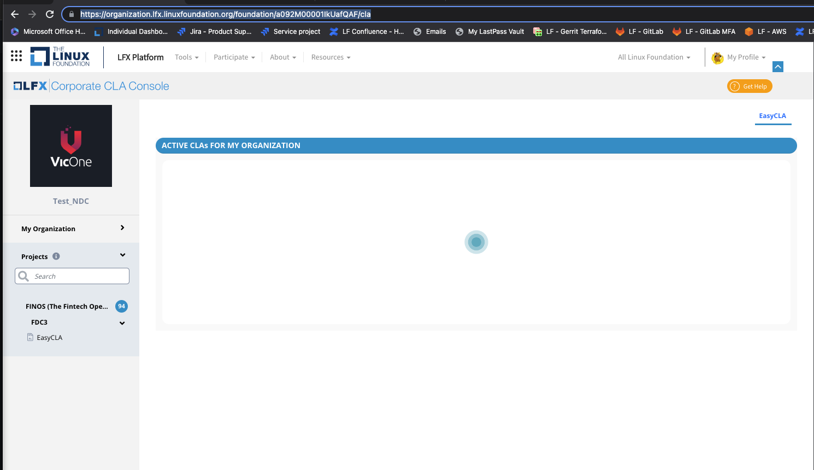814x470 pixels.
Task: Open the Participate menu
Action: point(234,57)
